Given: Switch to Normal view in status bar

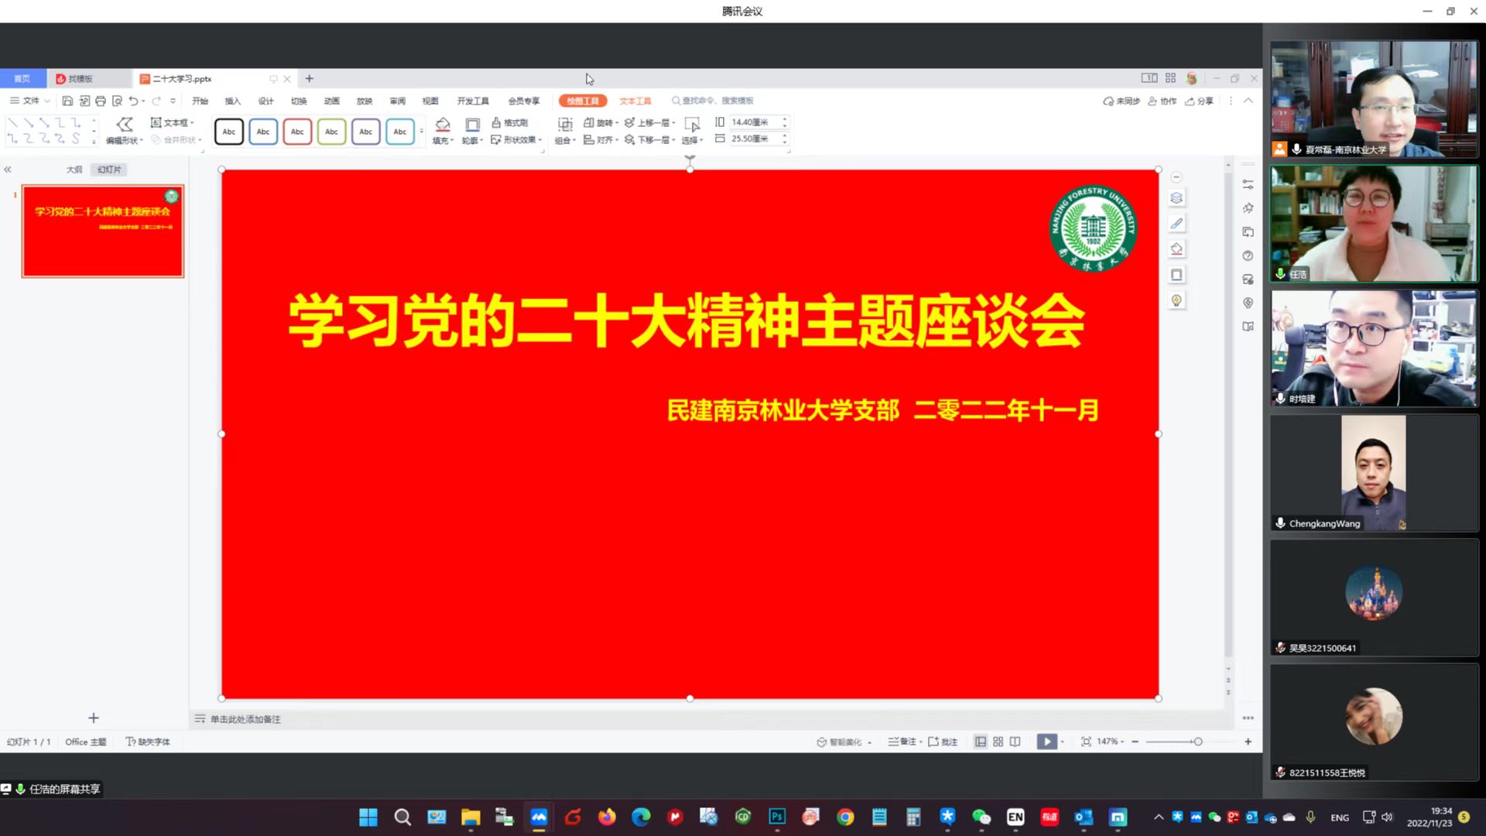Looking at the screenshot, I should click(x=981, y=742).
